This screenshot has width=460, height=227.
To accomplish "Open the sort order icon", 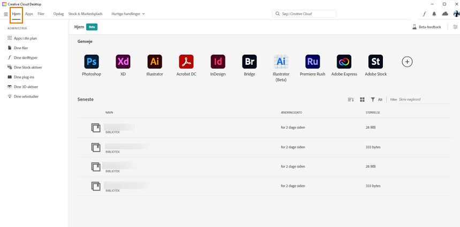I will pos(351,100).
